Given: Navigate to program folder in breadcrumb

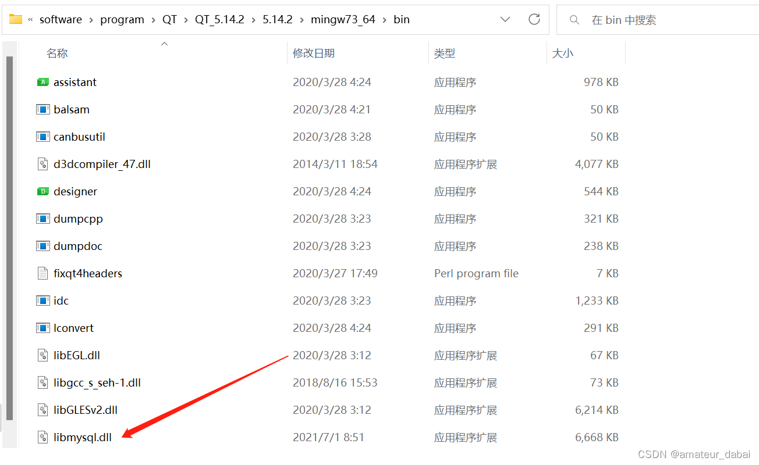Looking at the screenshot, I should [122, 19].
